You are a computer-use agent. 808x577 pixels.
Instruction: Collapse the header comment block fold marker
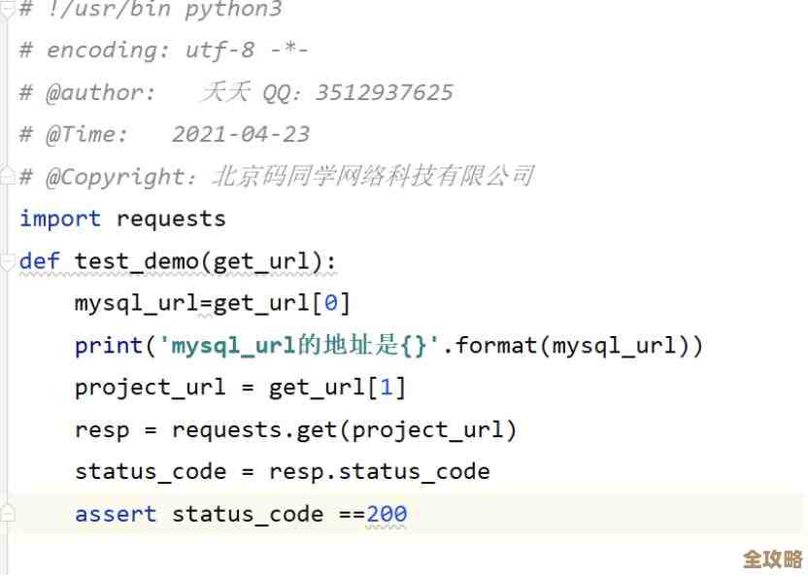click(x=6, y=10)
